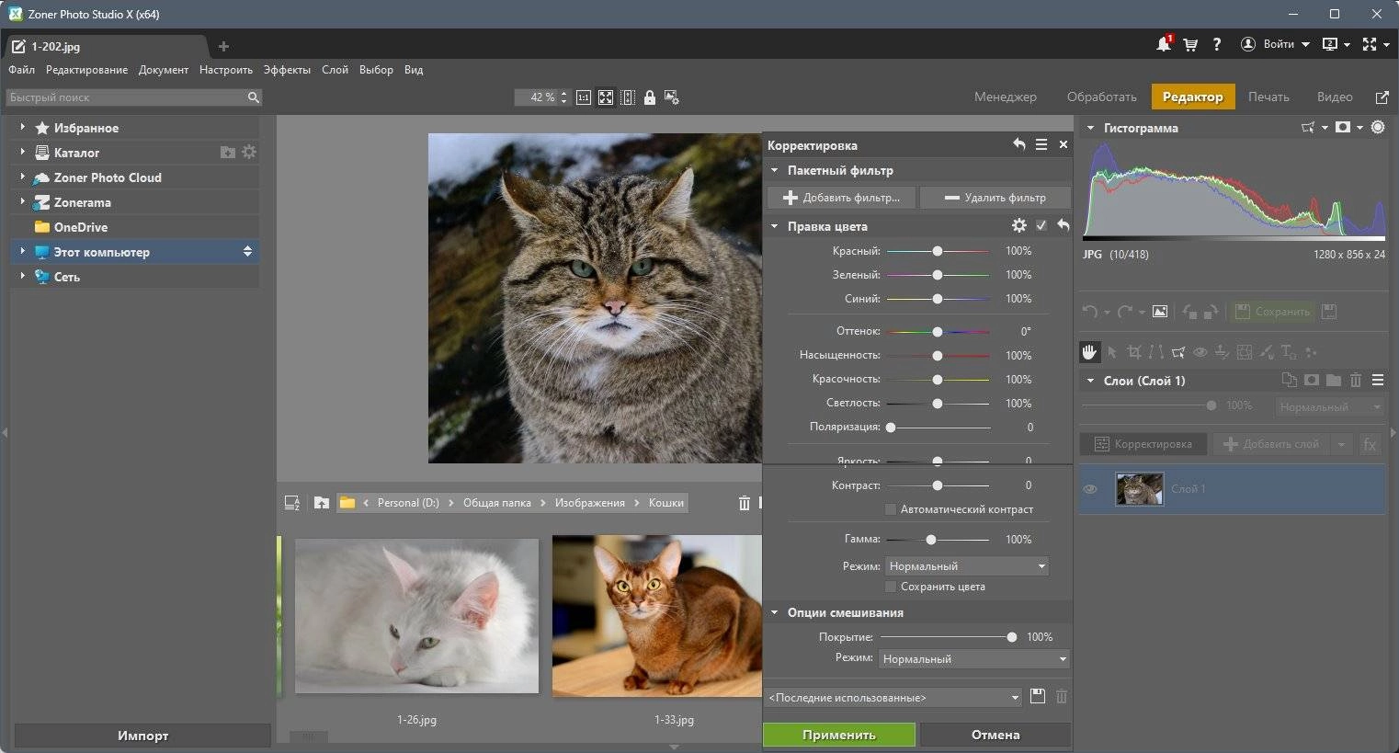Select the horizon alignment lines tool

click(1155, 351)
